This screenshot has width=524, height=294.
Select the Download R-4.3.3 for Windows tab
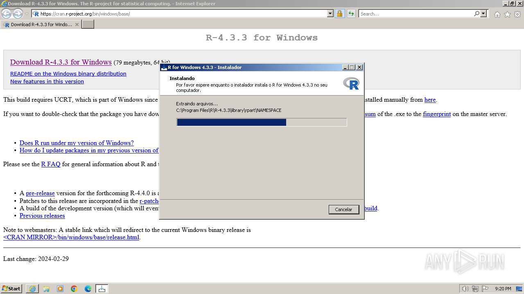41,24
